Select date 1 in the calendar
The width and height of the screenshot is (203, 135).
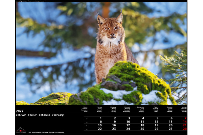pyautogui.click(x=101, y=118)
